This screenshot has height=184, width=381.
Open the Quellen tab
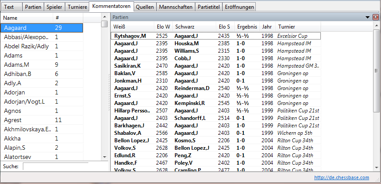click(x=145, y=7)
